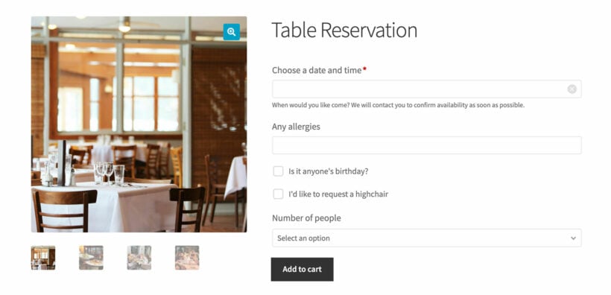Click into the Any allergies field
This screenshot has width=611, height=295.
[x=427, y=145]
